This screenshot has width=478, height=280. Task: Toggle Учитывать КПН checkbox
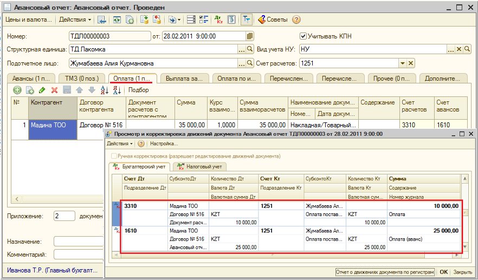click(x=303, y=36)
